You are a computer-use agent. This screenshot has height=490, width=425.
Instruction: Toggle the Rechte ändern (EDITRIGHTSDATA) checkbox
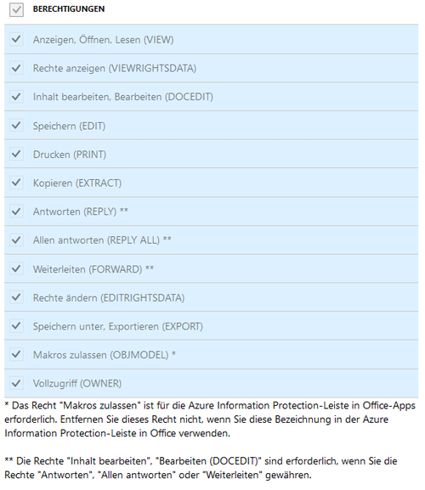[x=16, y=297]
